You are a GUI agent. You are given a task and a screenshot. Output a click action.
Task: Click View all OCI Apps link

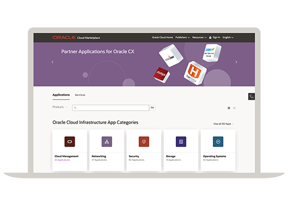point(223,124)
